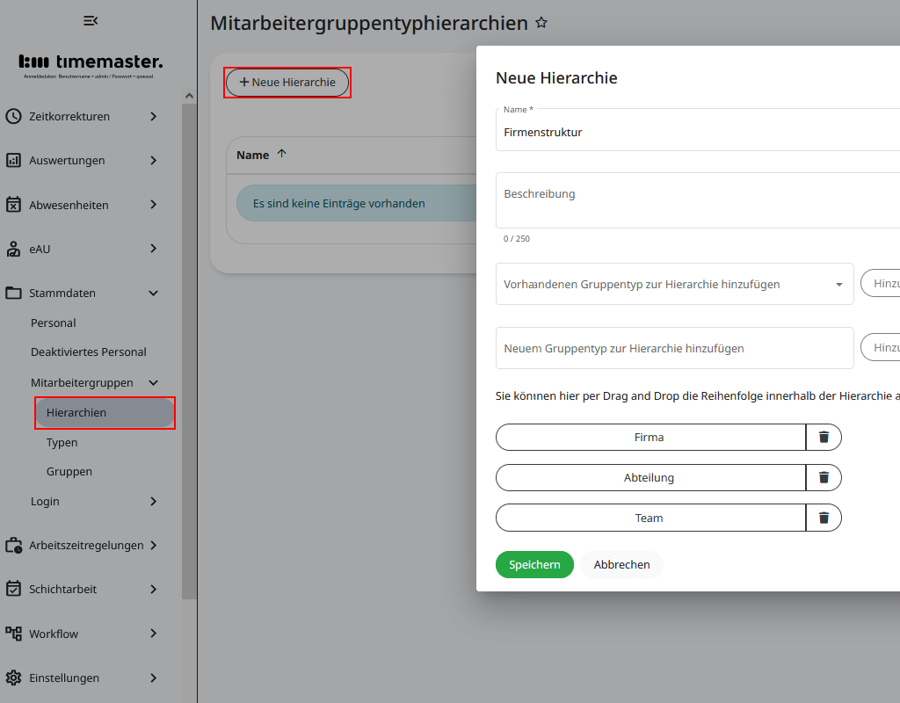Go to Deaktiviertes Personal

pyautogui.click(x=89, y=351)
